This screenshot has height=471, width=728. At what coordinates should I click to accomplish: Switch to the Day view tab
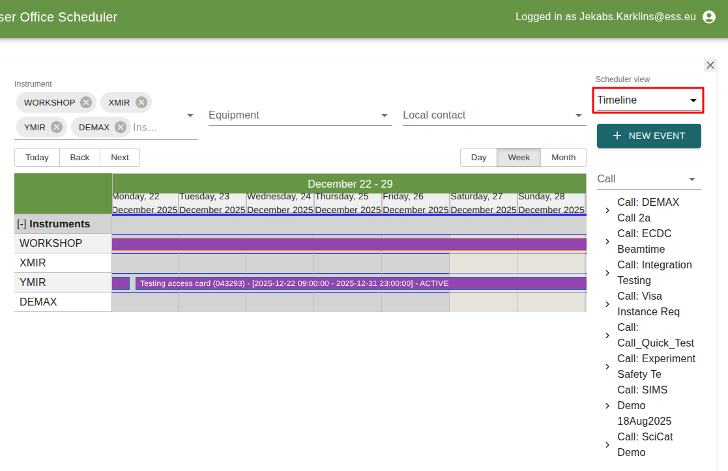pyautogui.click(x=478, y=157)
